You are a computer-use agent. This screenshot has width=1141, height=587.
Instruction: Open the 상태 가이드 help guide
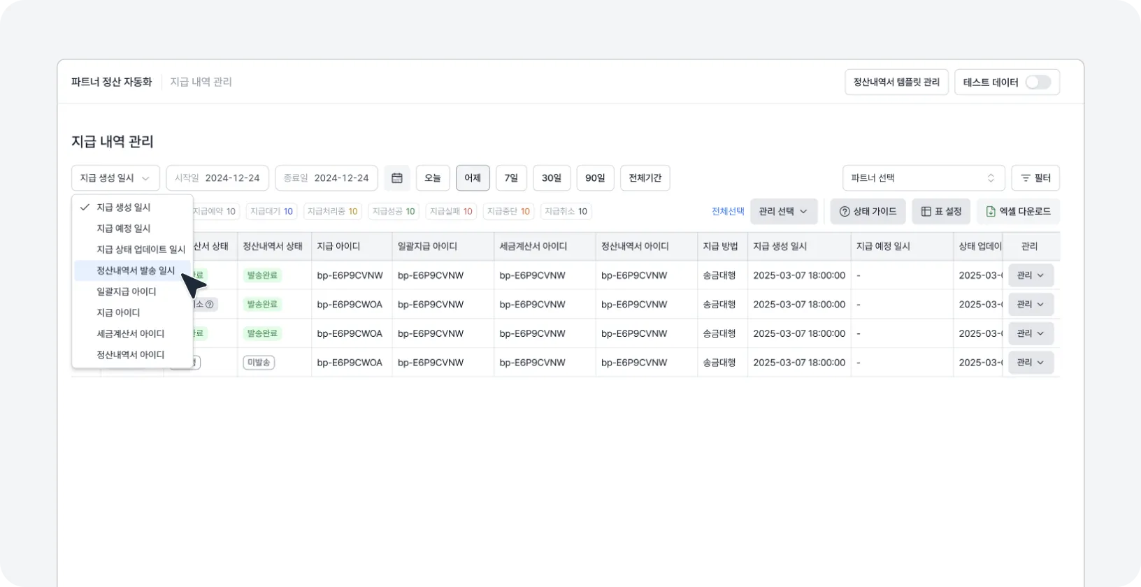coord(868,212)
